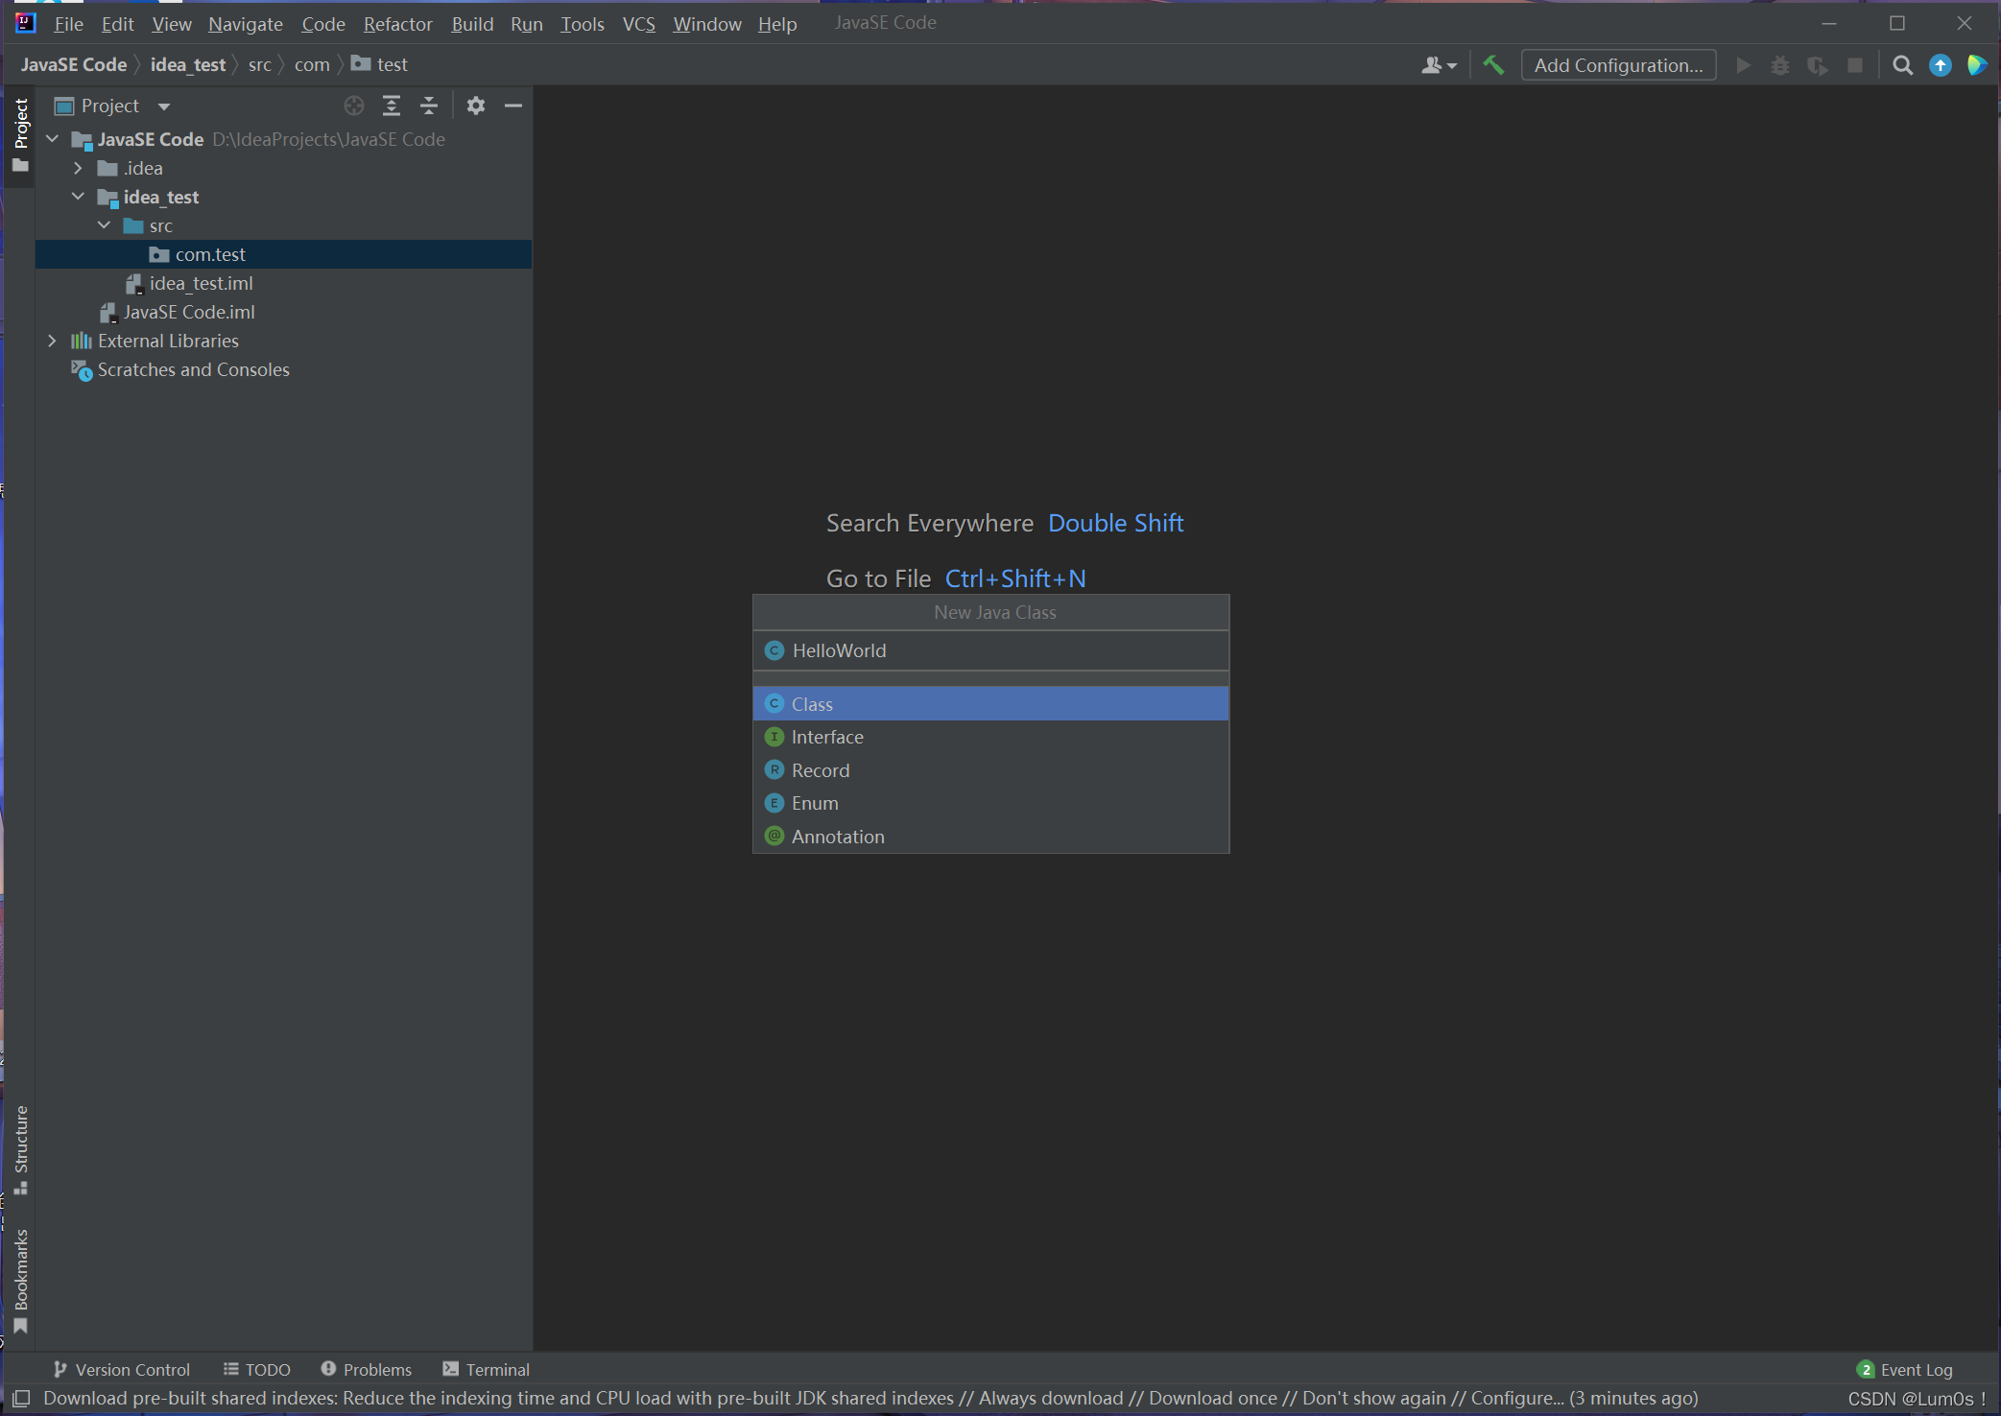Click Expand All in Project panel
This screenshot has height=1416, width=2001.
pos(392,106)
